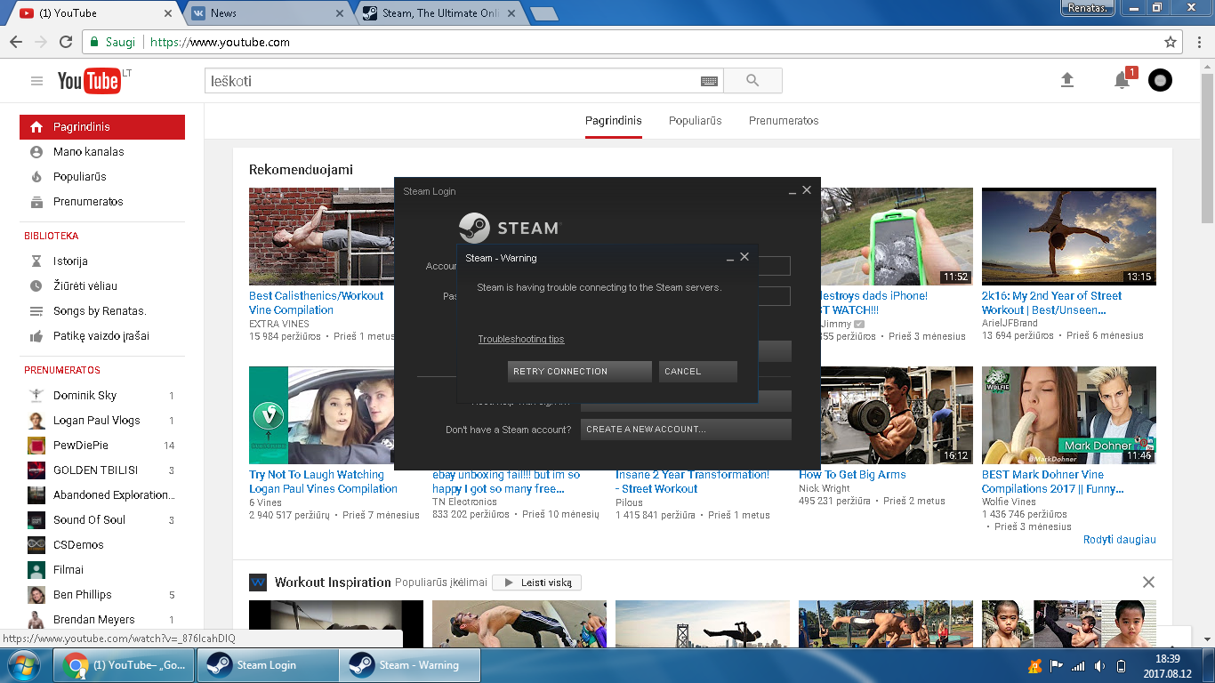
Task: Click the YouTube logo
Action: coord(89,81)
